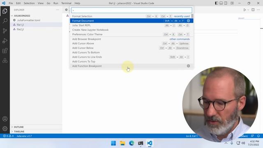
Task: Open Run and Debug view
Action: pyautogui.click(x=5, y=41)
